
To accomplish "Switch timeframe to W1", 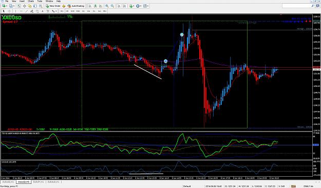I will (x=99, y=11).
